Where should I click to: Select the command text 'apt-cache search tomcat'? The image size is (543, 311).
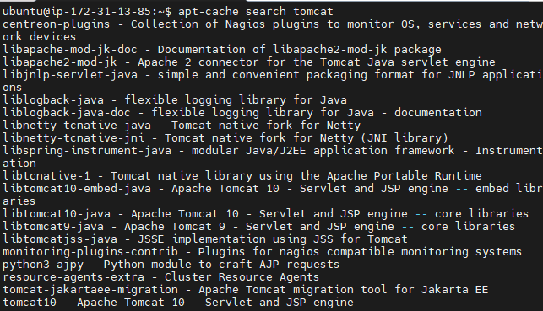point(255,12)
